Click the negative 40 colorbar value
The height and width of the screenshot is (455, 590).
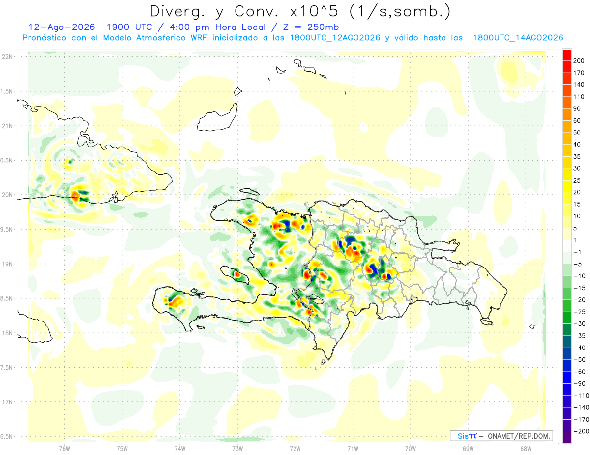580,348
